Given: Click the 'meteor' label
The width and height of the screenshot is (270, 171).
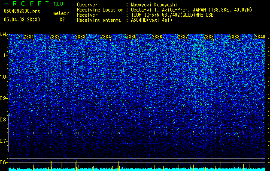Looking at the screenshot, I should [x=61, y=13].
